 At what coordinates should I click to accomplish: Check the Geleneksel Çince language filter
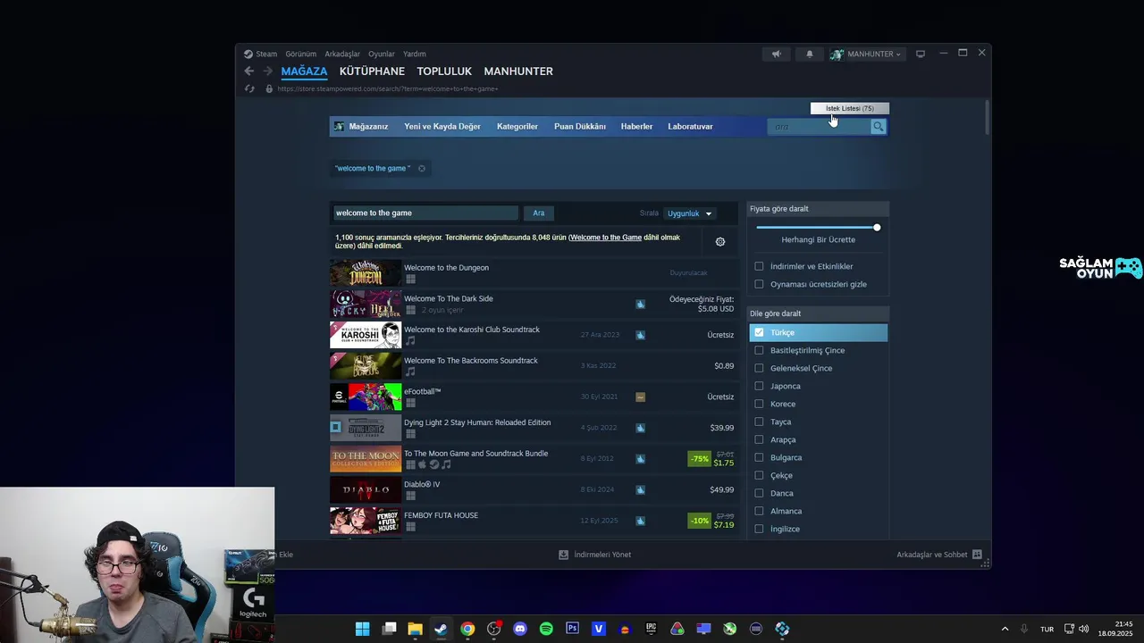coord(759,368)
